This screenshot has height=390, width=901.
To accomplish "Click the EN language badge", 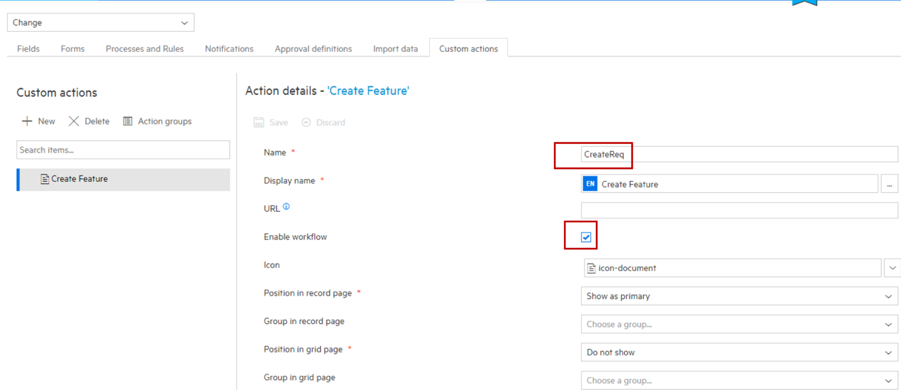I will click(590, 184).
